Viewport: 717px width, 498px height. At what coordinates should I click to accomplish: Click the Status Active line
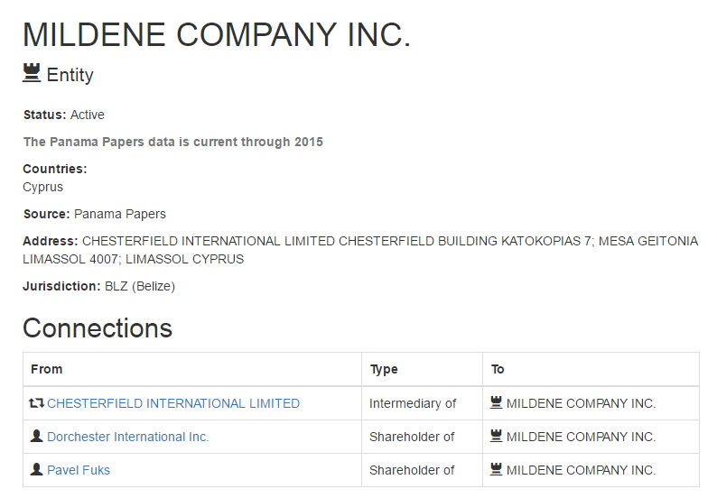(x=64, y=115)
